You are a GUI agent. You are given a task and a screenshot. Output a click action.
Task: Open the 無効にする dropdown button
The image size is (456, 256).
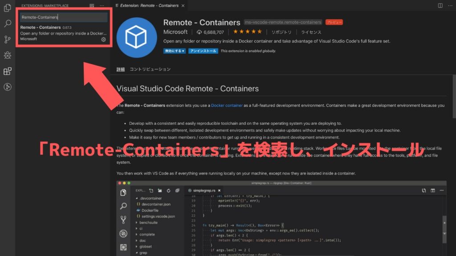(175, 51)
